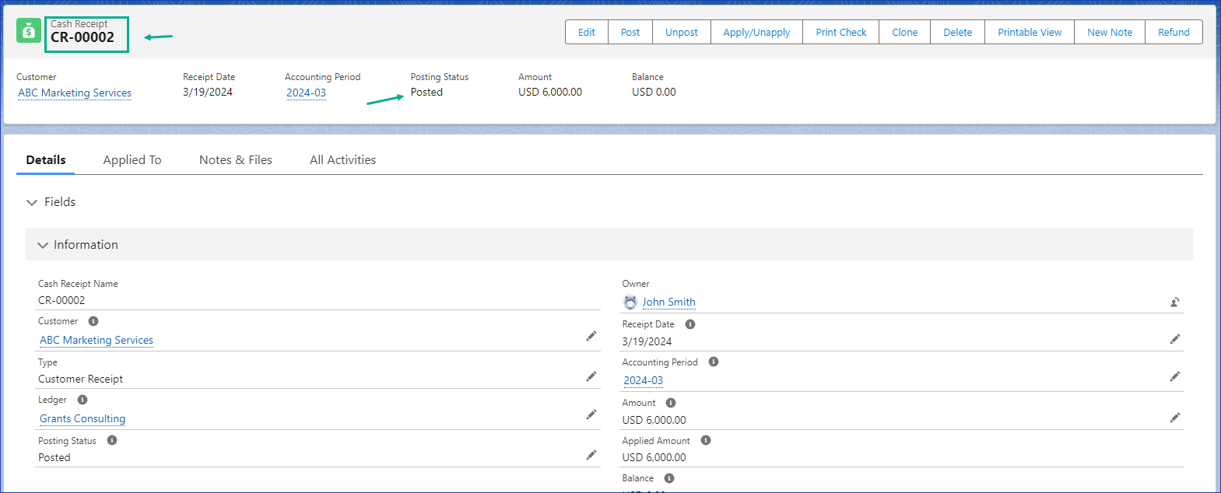Click the Refund button
Screen dimensions: 1221x493
click(1173, 33)
